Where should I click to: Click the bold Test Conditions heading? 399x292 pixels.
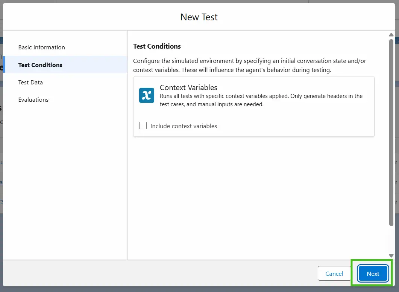pyautogui.click(x=157, y=46)
